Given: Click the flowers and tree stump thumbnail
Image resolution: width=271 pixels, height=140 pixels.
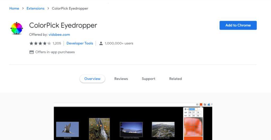Looking at the screenshot, I should [x=99, y=129].
